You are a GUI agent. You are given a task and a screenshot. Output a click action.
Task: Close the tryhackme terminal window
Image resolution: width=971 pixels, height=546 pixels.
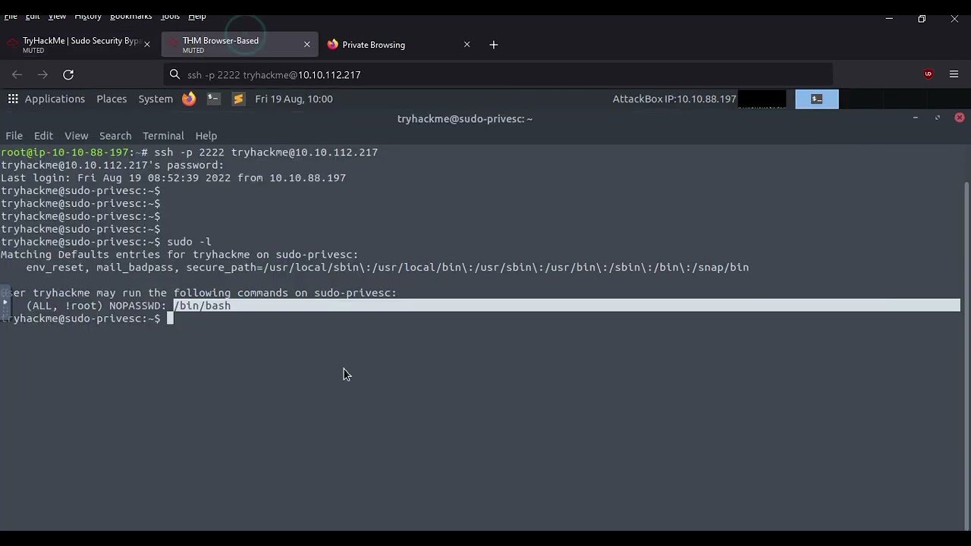959,118
